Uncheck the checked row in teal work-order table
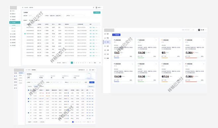 click(25, 34)
